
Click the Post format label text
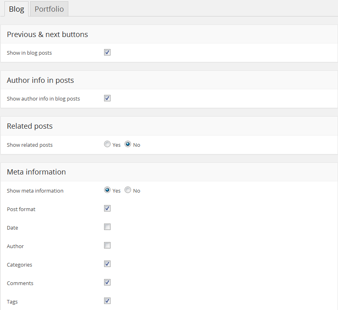point(21,209)
